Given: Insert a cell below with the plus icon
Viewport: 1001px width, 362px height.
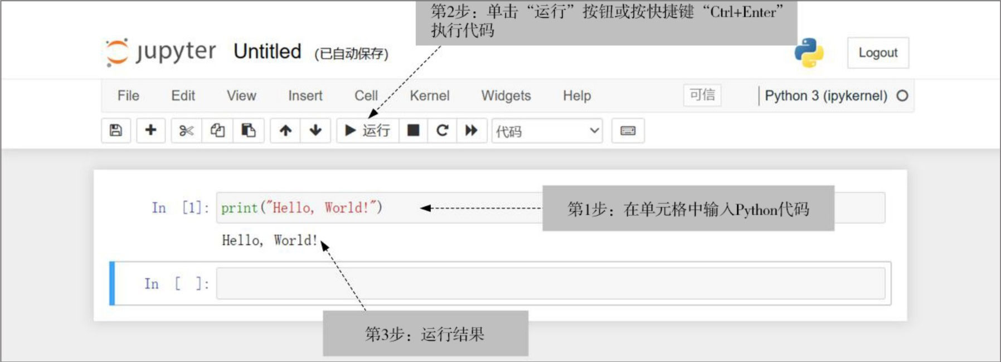Looking at the screenshot, I should coord(150,131).
